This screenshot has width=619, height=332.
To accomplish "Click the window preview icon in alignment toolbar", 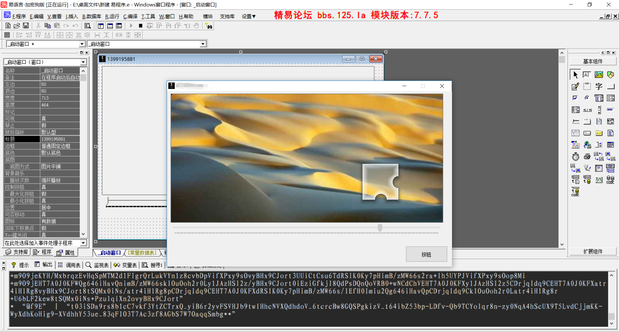I will point(7,35).
